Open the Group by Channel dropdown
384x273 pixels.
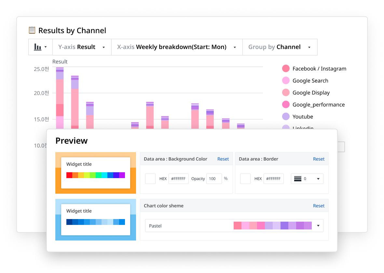309,47
